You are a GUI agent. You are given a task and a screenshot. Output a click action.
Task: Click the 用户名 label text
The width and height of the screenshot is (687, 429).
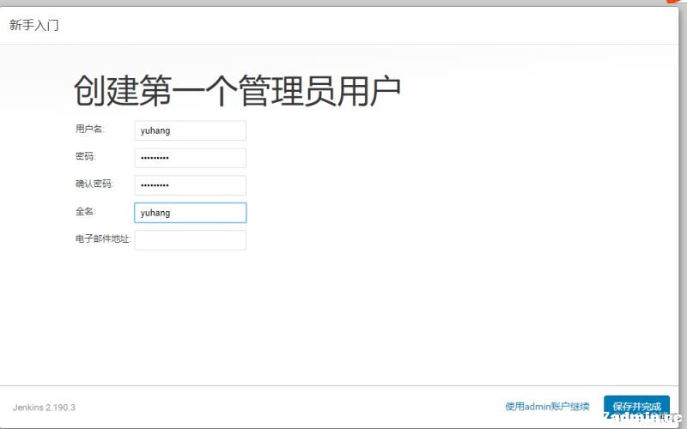(x=90, y=129)
